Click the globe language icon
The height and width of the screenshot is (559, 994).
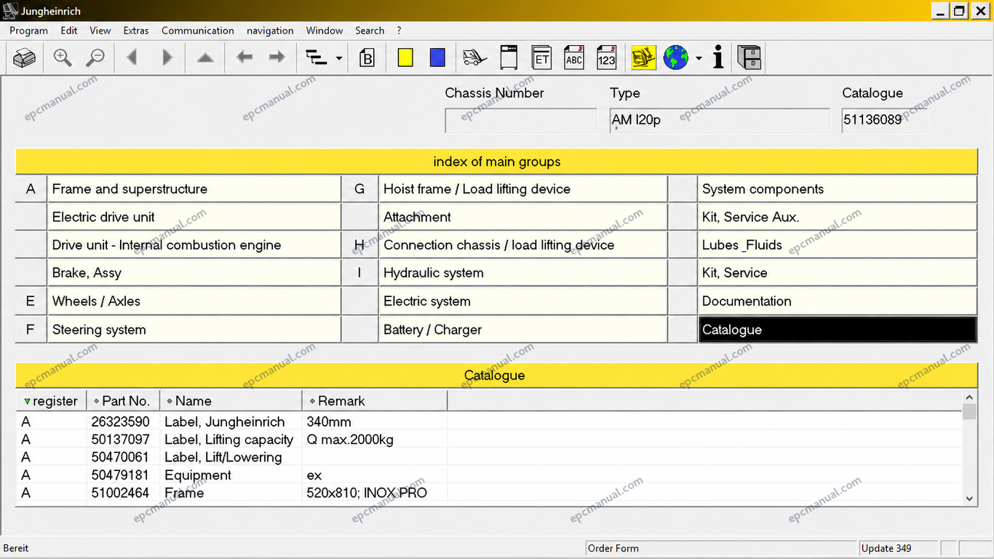point(676,58)
